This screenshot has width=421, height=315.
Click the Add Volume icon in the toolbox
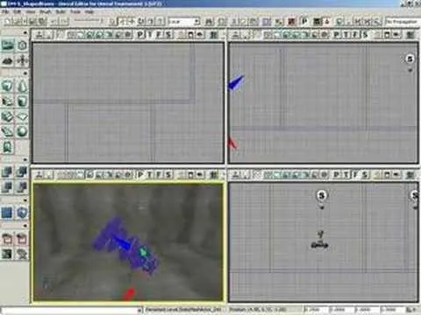[x=22, y=213]
